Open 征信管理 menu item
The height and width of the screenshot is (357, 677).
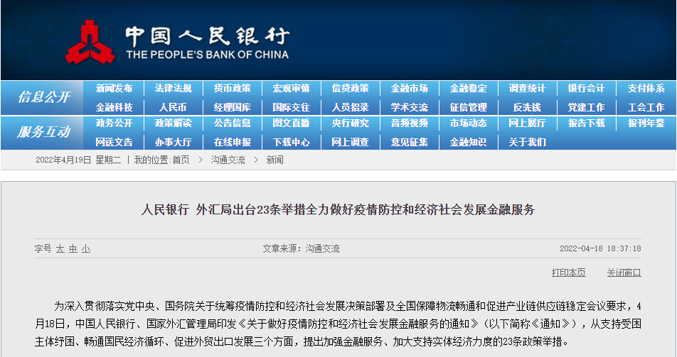[x=469, y=107]
